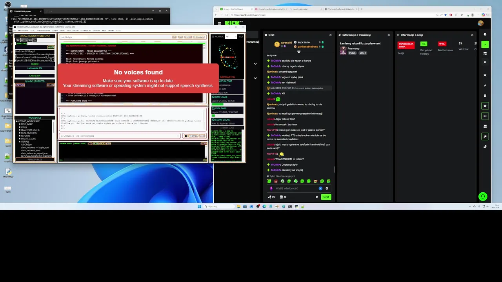Click the stop icon beside DALEJ

pos(186,136)
